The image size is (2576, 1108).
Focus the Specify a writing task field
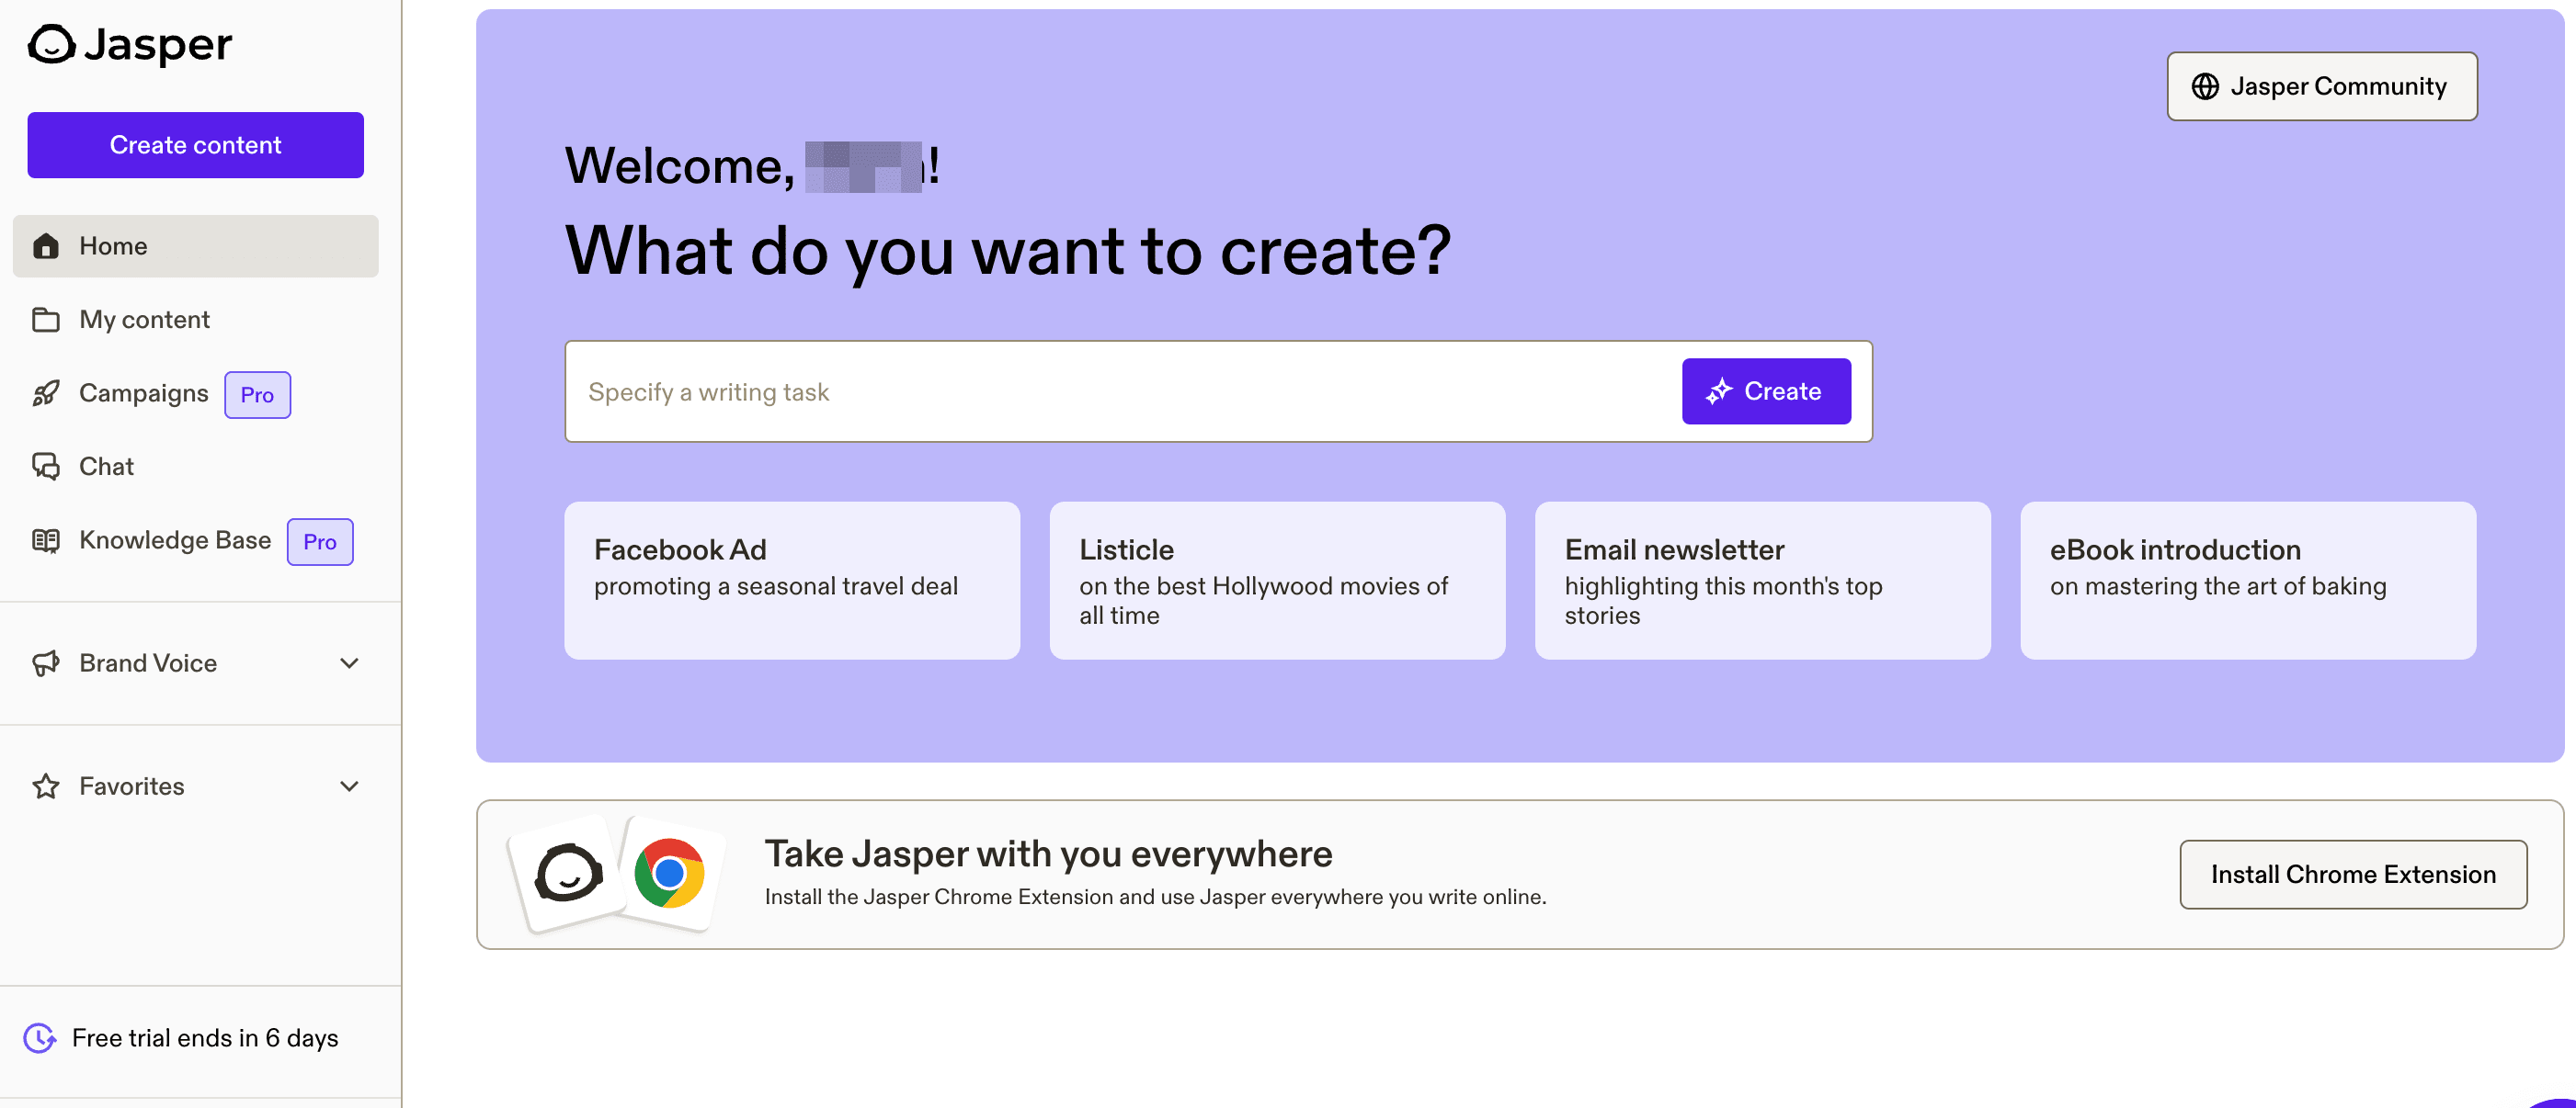[1120, 391]
